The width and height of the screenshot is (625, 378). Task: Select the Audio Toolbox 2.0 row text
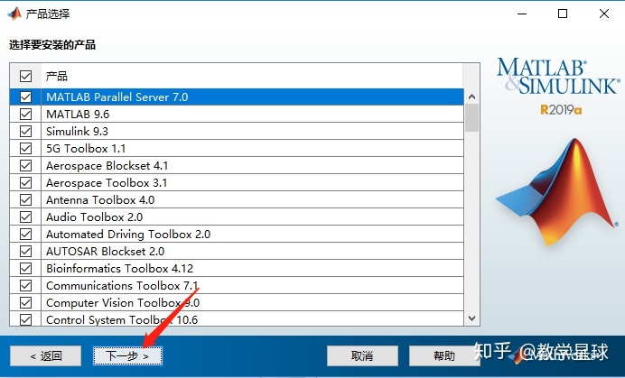tap(94, 217)
